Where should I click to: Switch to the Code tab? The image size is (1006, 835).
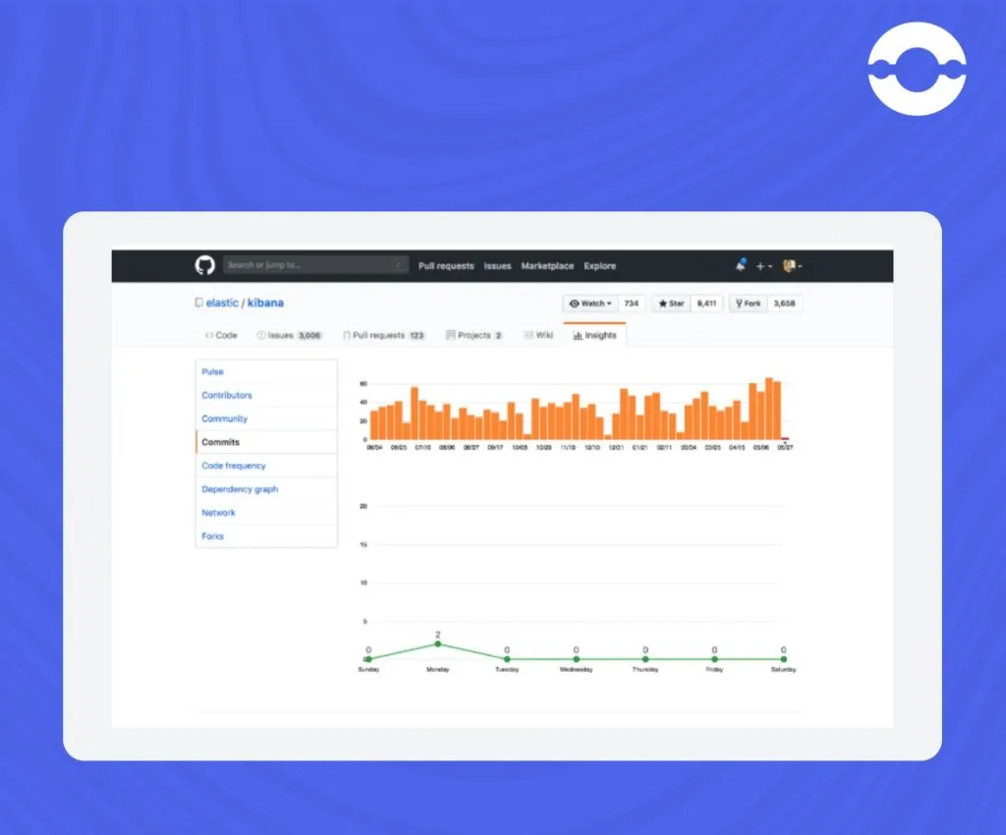pyautogui.click(x=221, y=335)
